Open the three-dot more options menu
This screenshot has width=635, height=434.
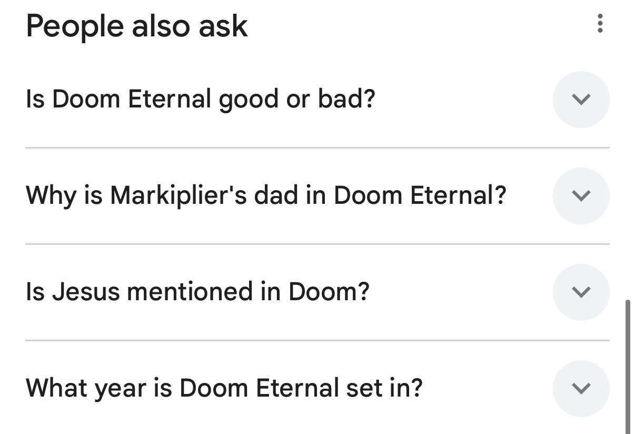pos(600,24)
